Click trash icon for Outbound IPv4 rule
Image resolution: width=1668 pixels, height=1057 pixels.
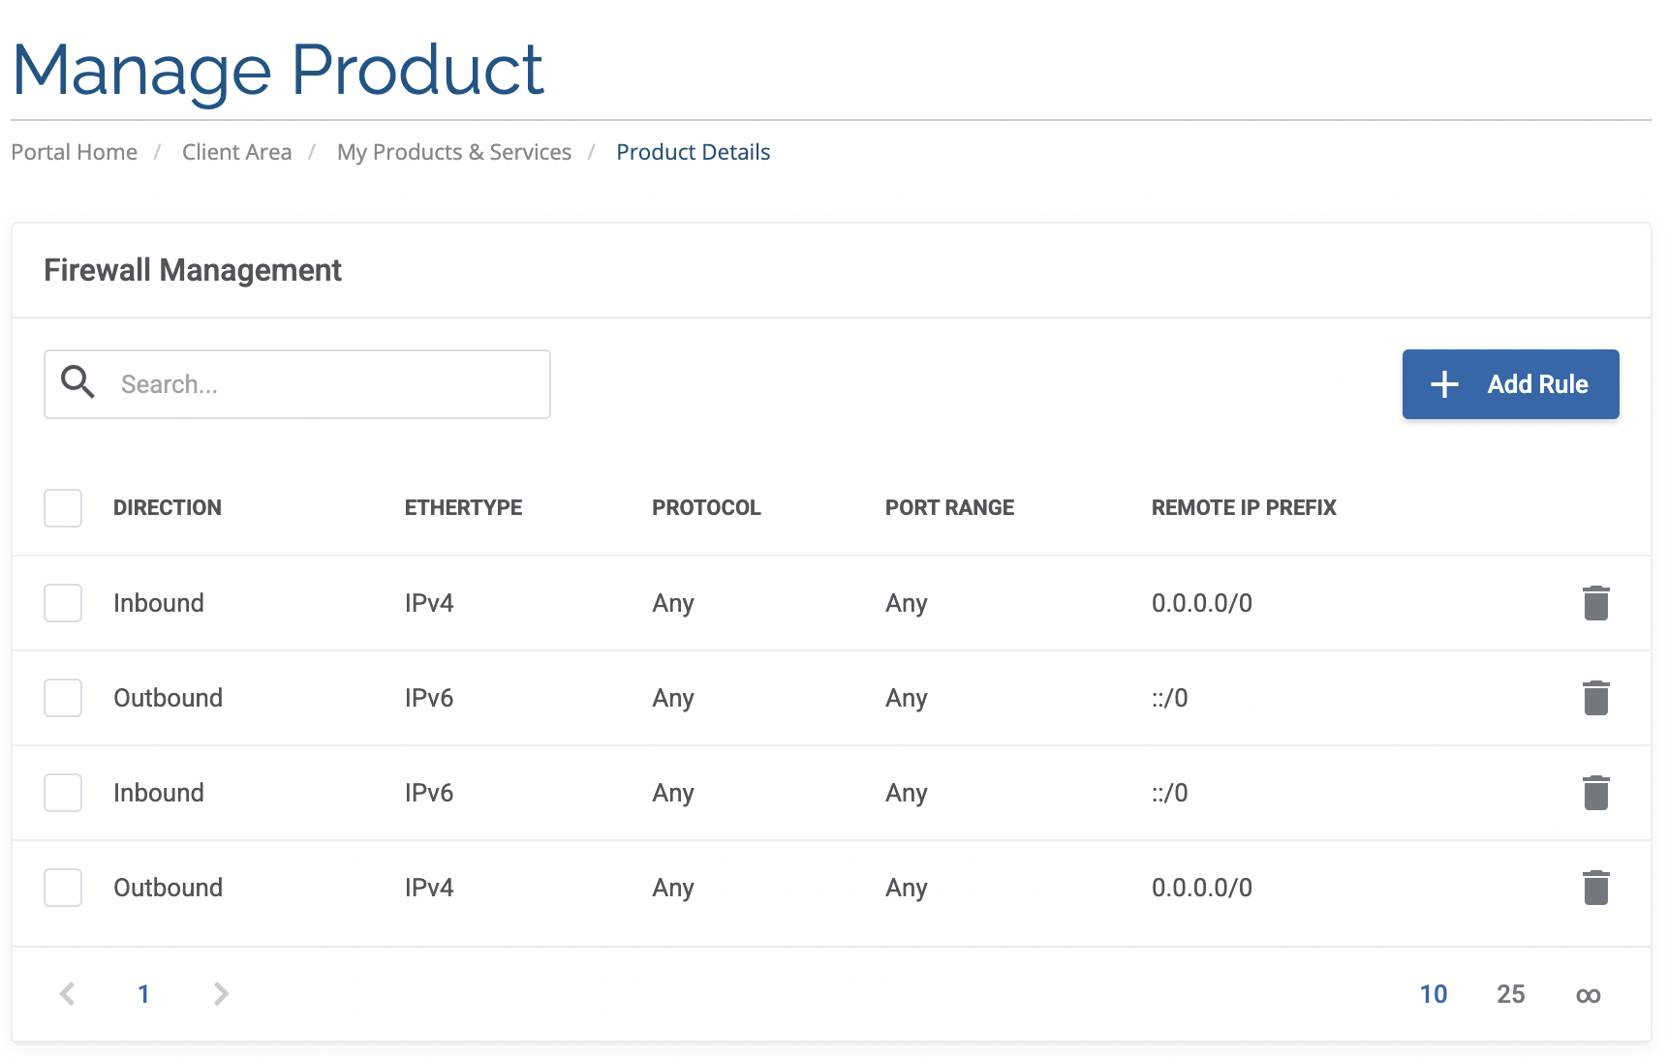[1595, 888]
